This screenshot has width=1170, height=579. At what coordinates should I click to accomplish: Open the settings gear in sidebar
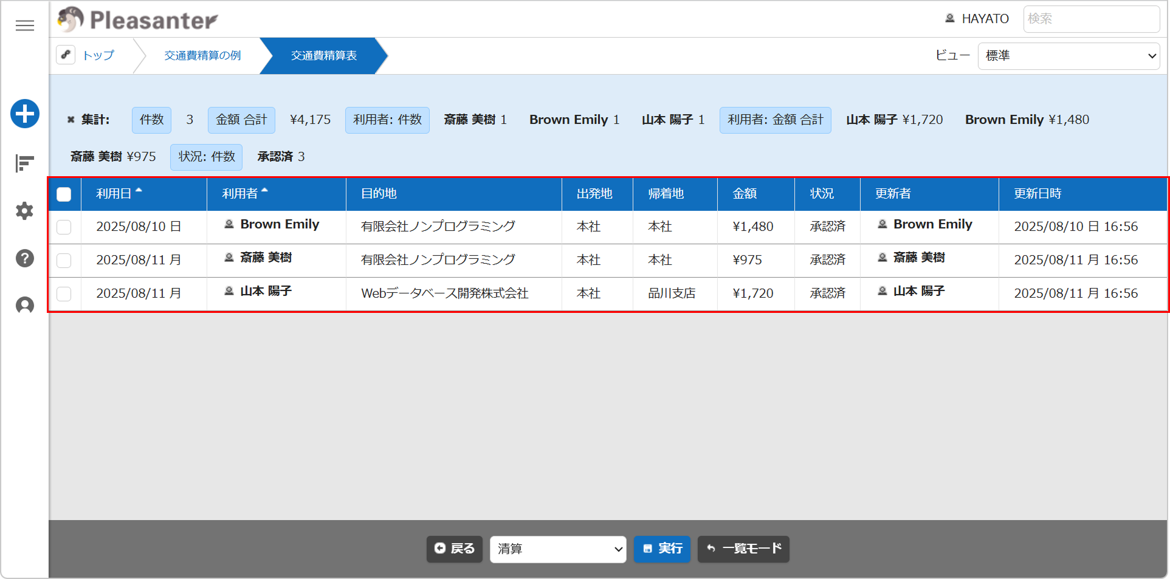point(25,211)
